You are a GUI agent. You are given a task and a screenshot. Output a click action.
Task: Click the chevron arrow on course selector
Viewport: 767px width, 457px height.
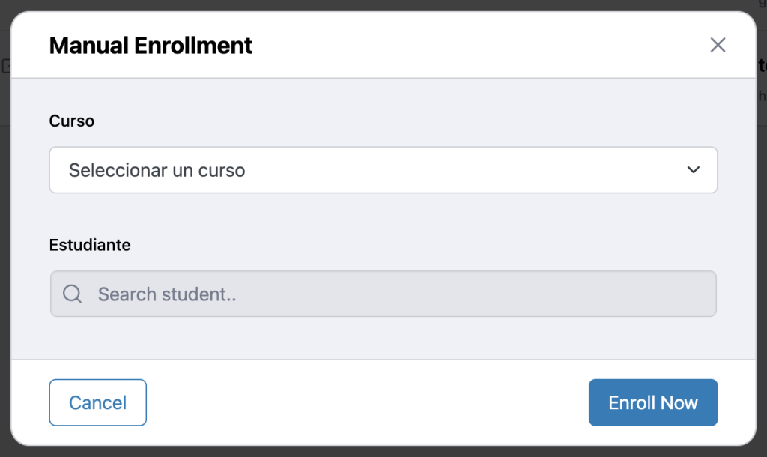pyautogui.click(x=693, y=170)
